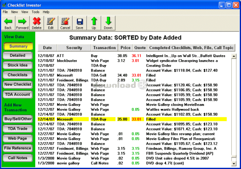Image resolution: width=241 pixels, height=169 pixels.
Task: Open the File menu
Action: point(5,12)
